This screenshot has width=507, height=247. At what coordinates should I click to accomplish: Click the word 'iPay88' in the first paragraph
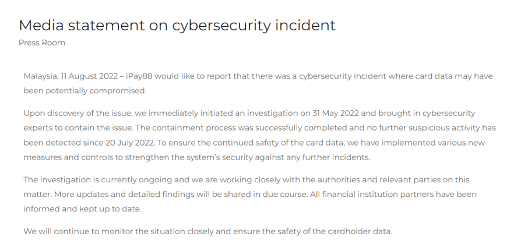[x=139, y=76]
